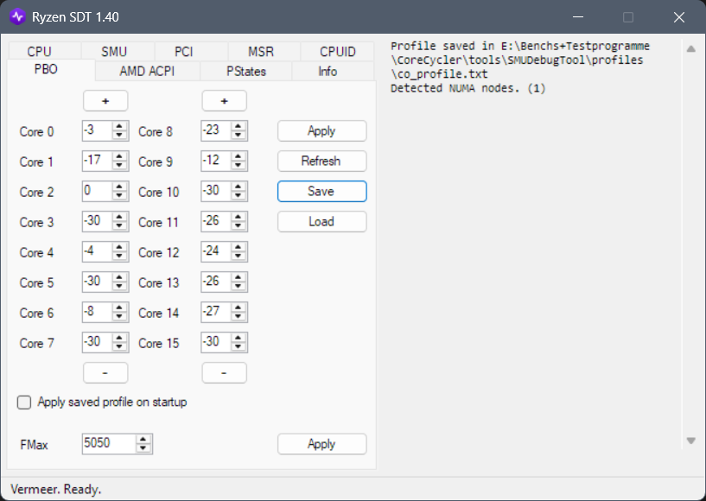Focus the Core 10 offset field
The image size is (706, 501).
[x=216, y=191]
